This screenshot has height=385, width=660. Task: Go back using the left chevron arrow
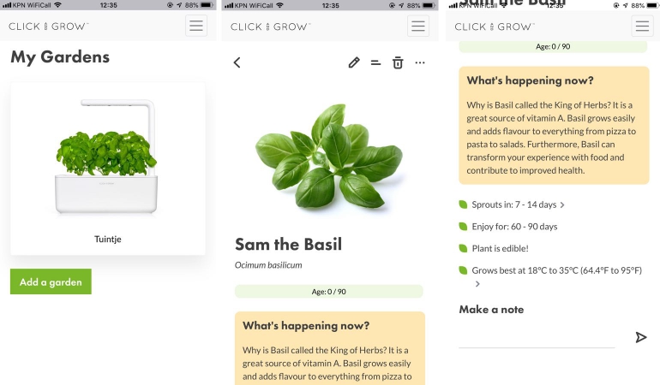(x=237, y=62)
